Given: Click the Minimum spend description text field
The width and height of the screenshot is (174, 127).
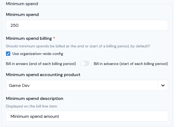Looking at the screenshot, I should 87,116.
